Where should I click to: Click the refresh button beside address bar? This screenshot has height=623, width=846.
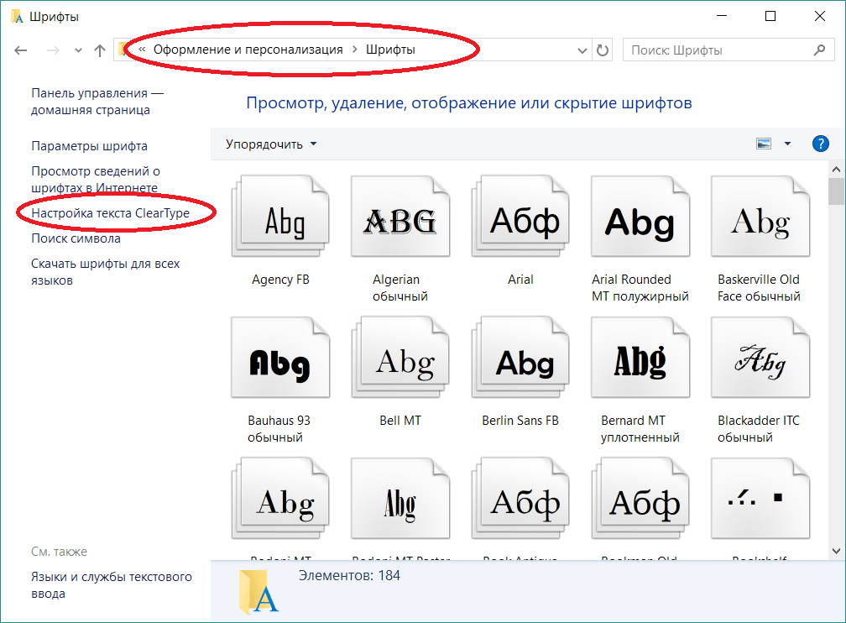[602, 50]
